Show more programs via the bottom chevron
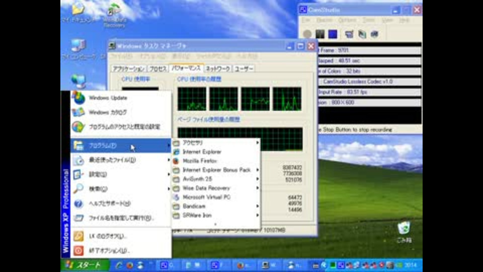The height and width of the screenshot is (272, 483). [216, 224]
